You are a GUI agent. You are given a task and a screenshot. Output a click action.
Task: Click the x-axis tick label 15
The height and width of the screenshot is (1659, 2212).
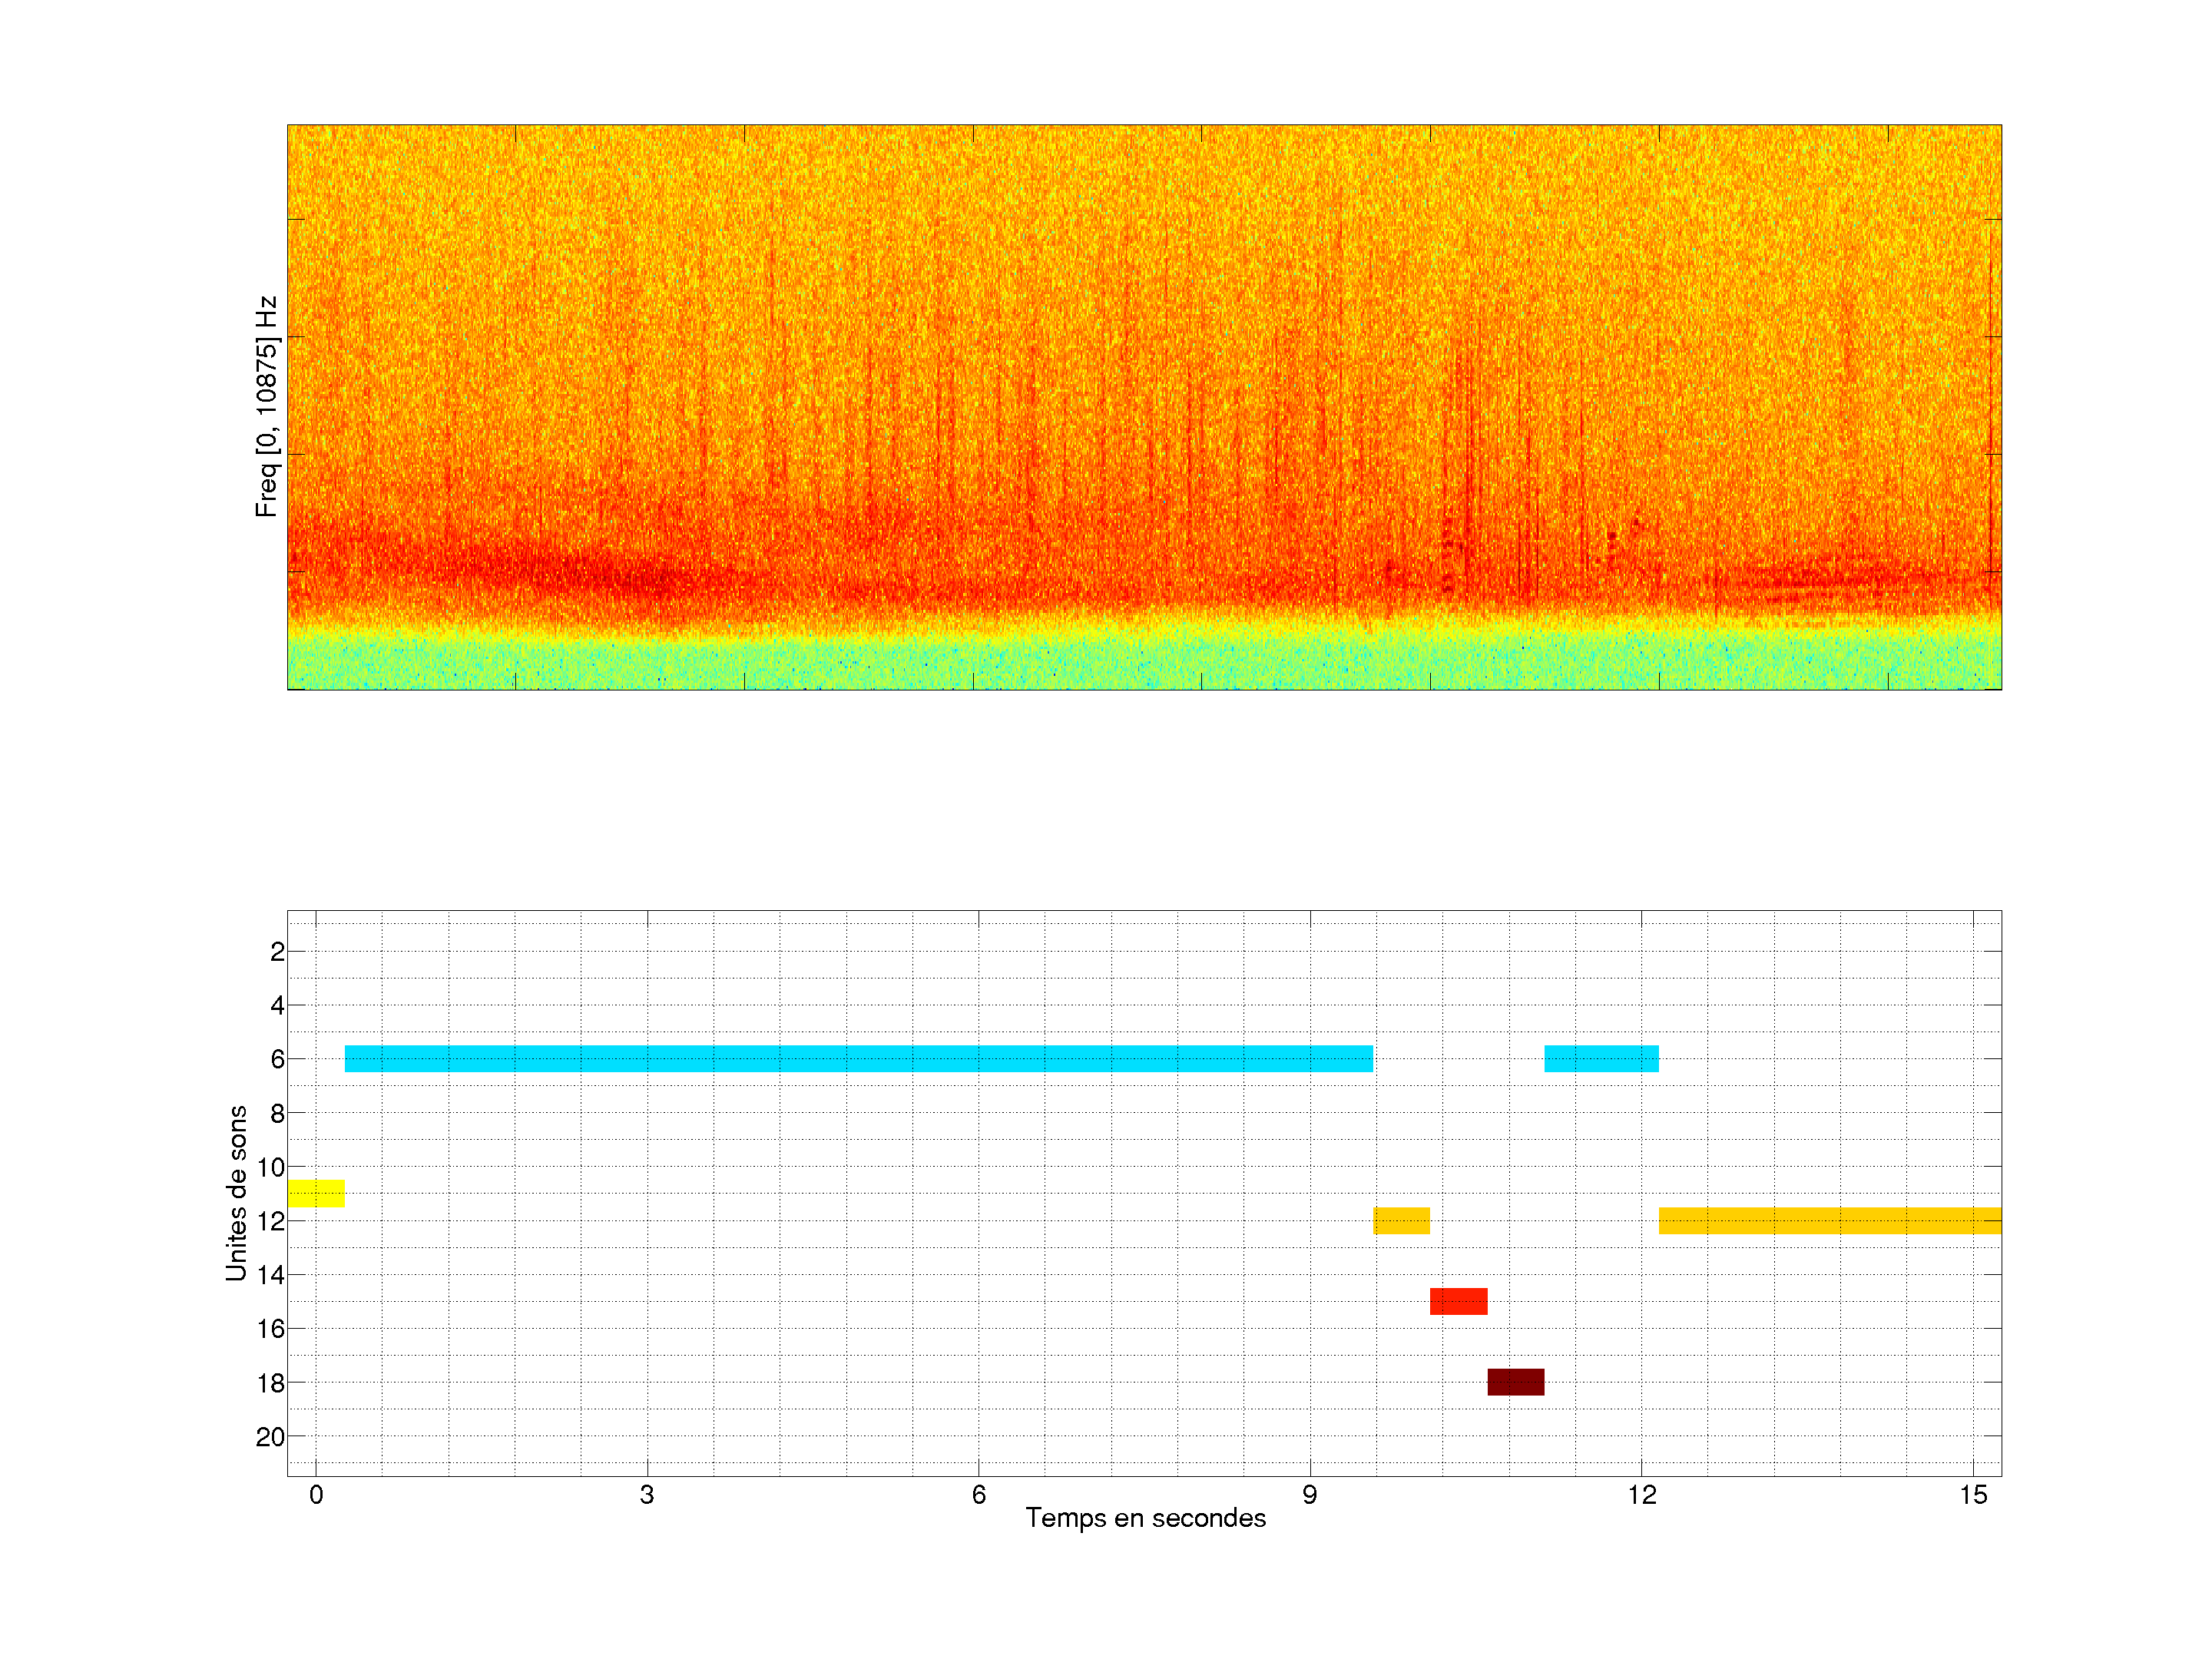(1972, 1495)
